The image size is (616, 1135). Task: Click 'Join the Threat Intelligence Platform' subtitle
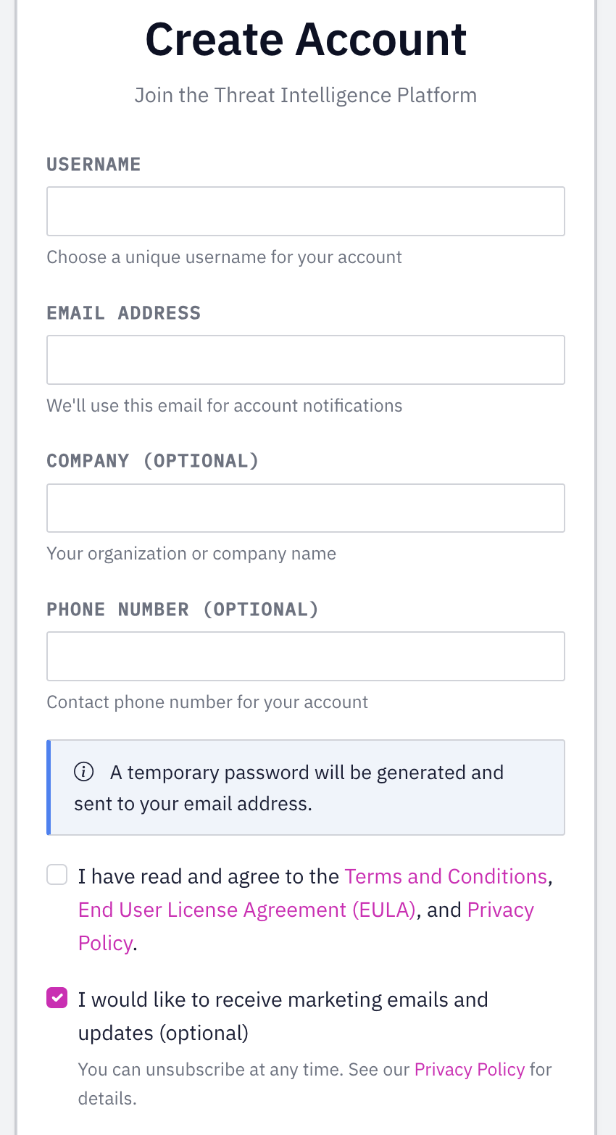tap(305, 96)
